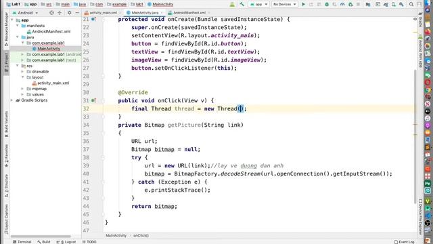
Task: Click line number 34 in gutter
Action: click(x=86, y=125)
